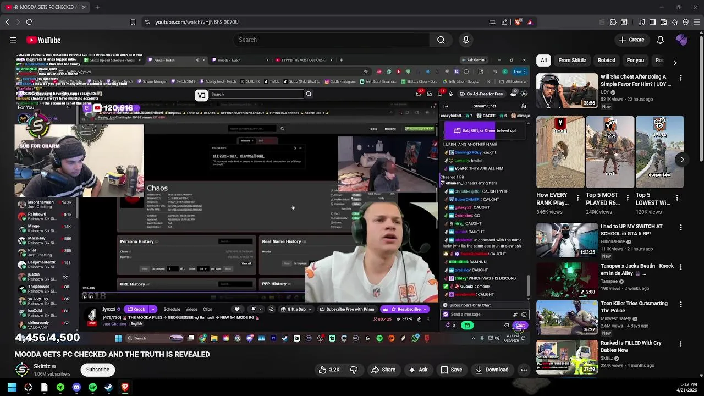Open Top 5 LOWEST short thumbnail

coord(659,151)
